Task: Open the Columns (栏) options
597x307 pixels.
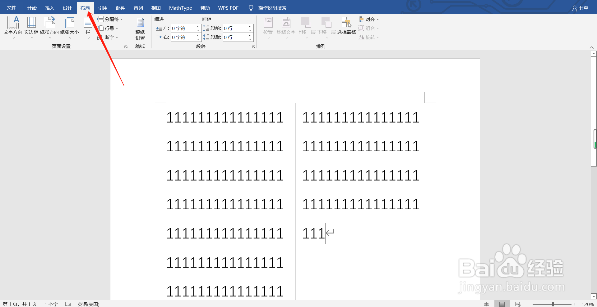Action: tap(88, 27)
